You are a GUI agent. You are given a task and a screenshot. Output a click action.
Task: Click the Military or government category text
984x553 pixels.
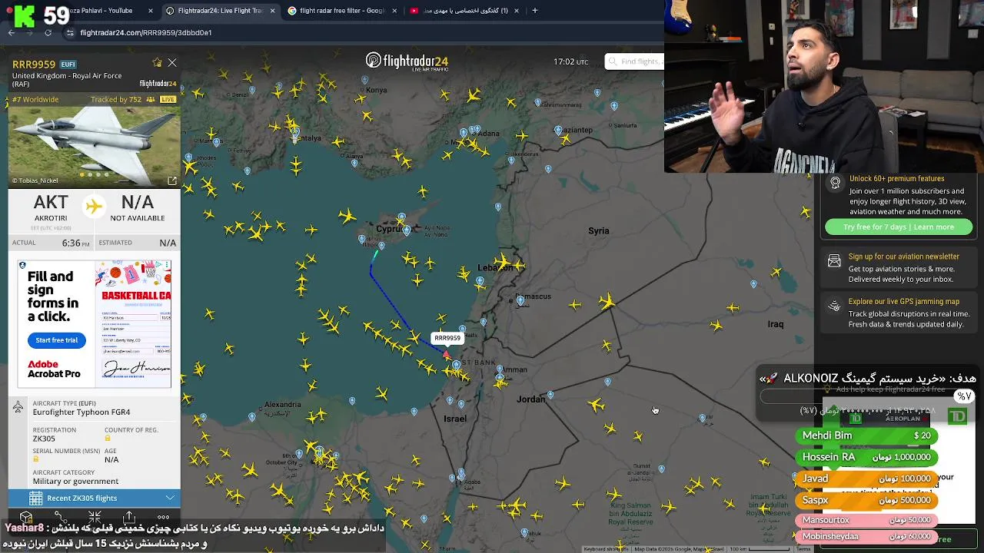point(75,482)
